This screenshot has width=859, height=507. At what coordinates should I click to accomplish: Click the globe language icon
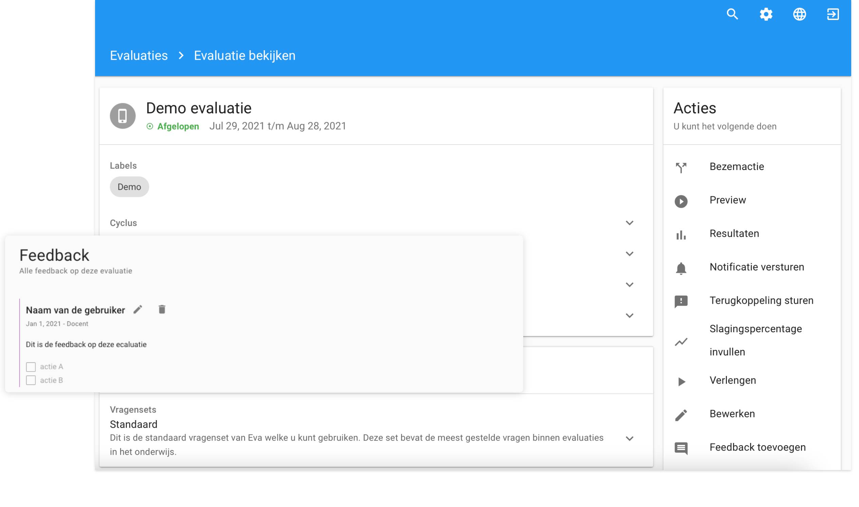click(x=799, y=14)
